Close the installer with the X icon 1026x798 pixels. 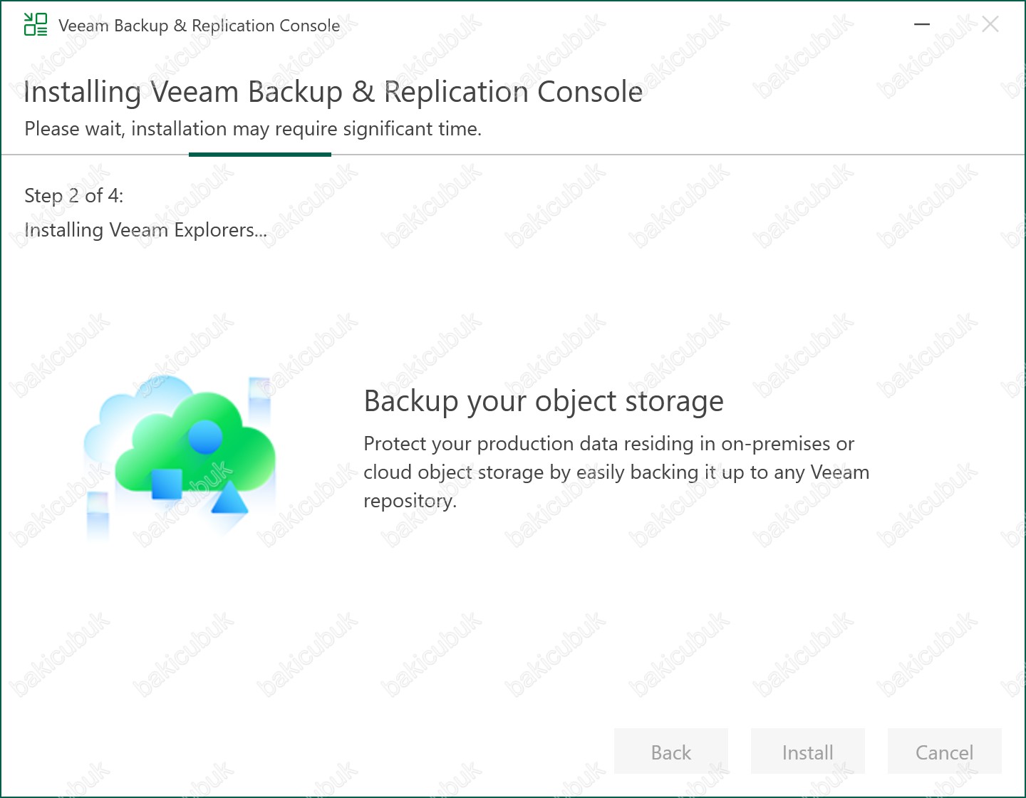point(990,24)
